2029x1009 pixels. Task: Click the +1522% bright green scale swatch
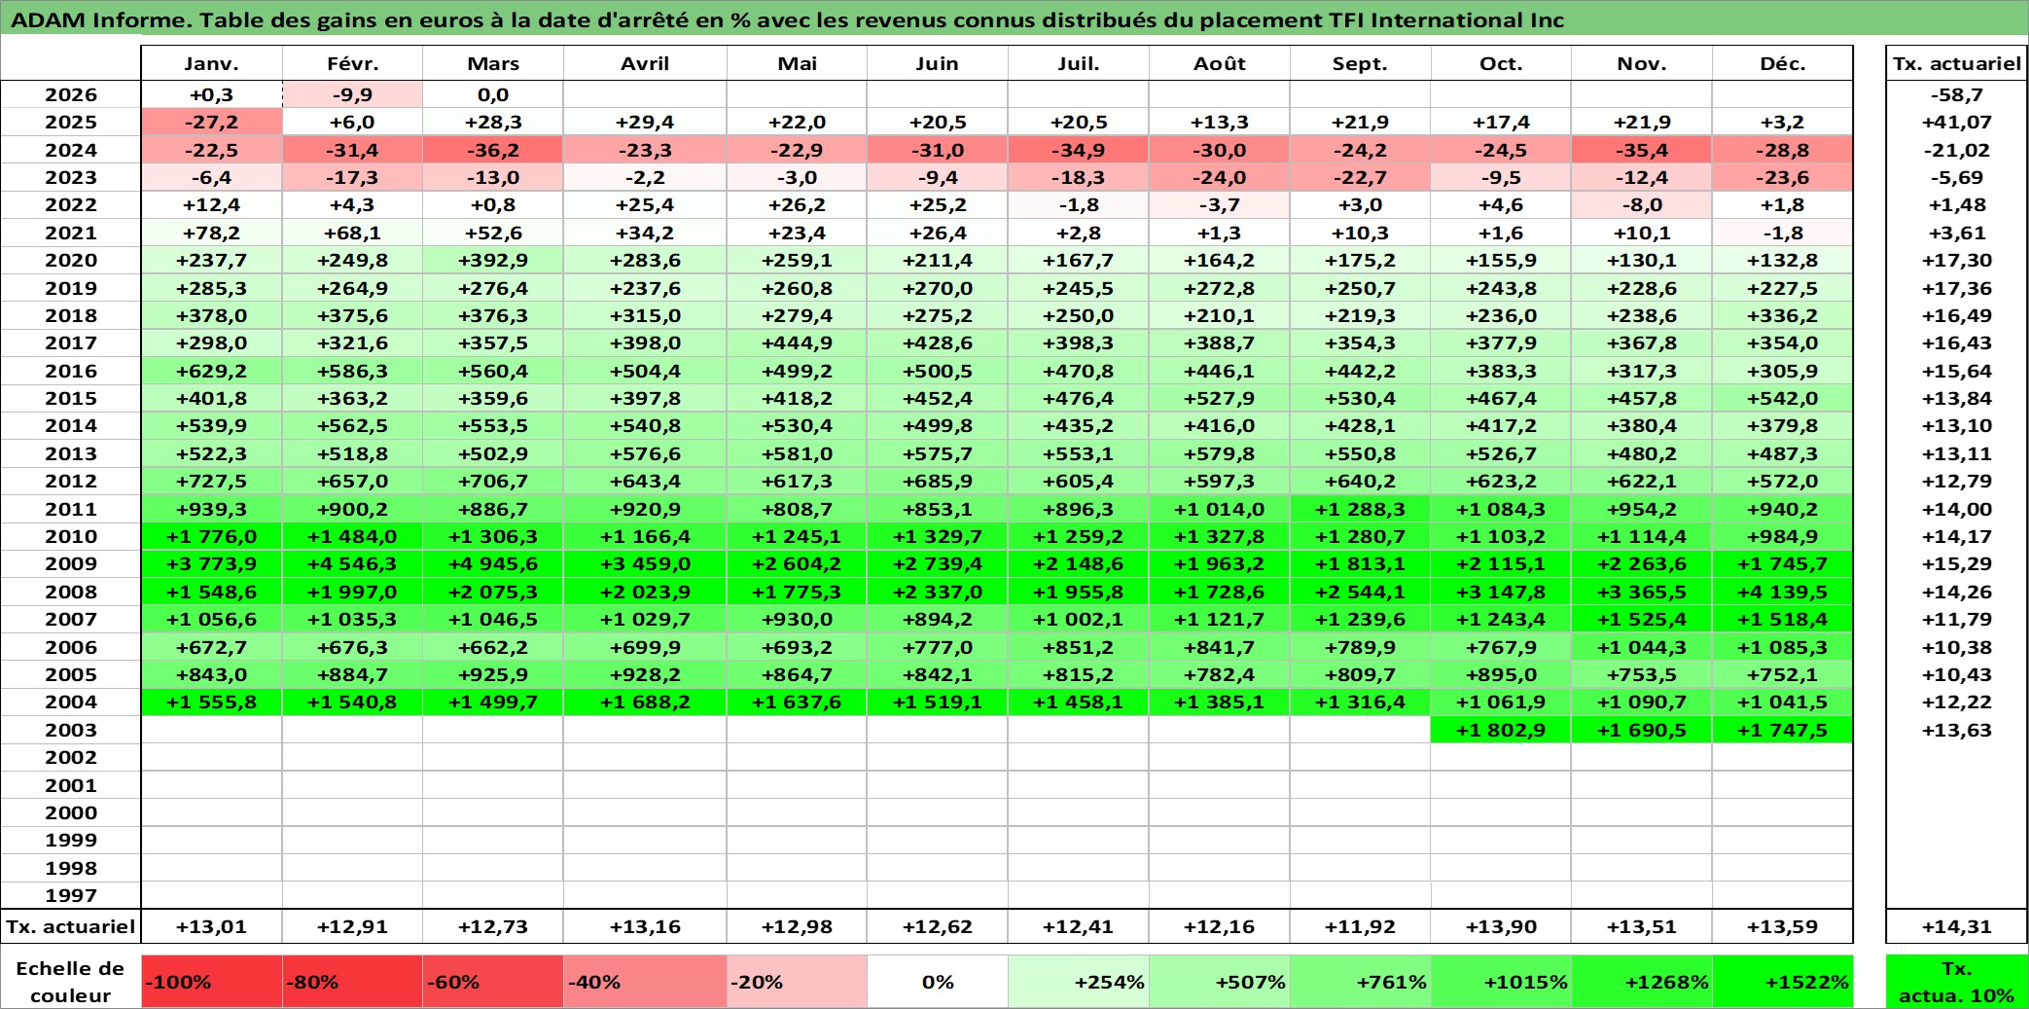[1782, 982]
